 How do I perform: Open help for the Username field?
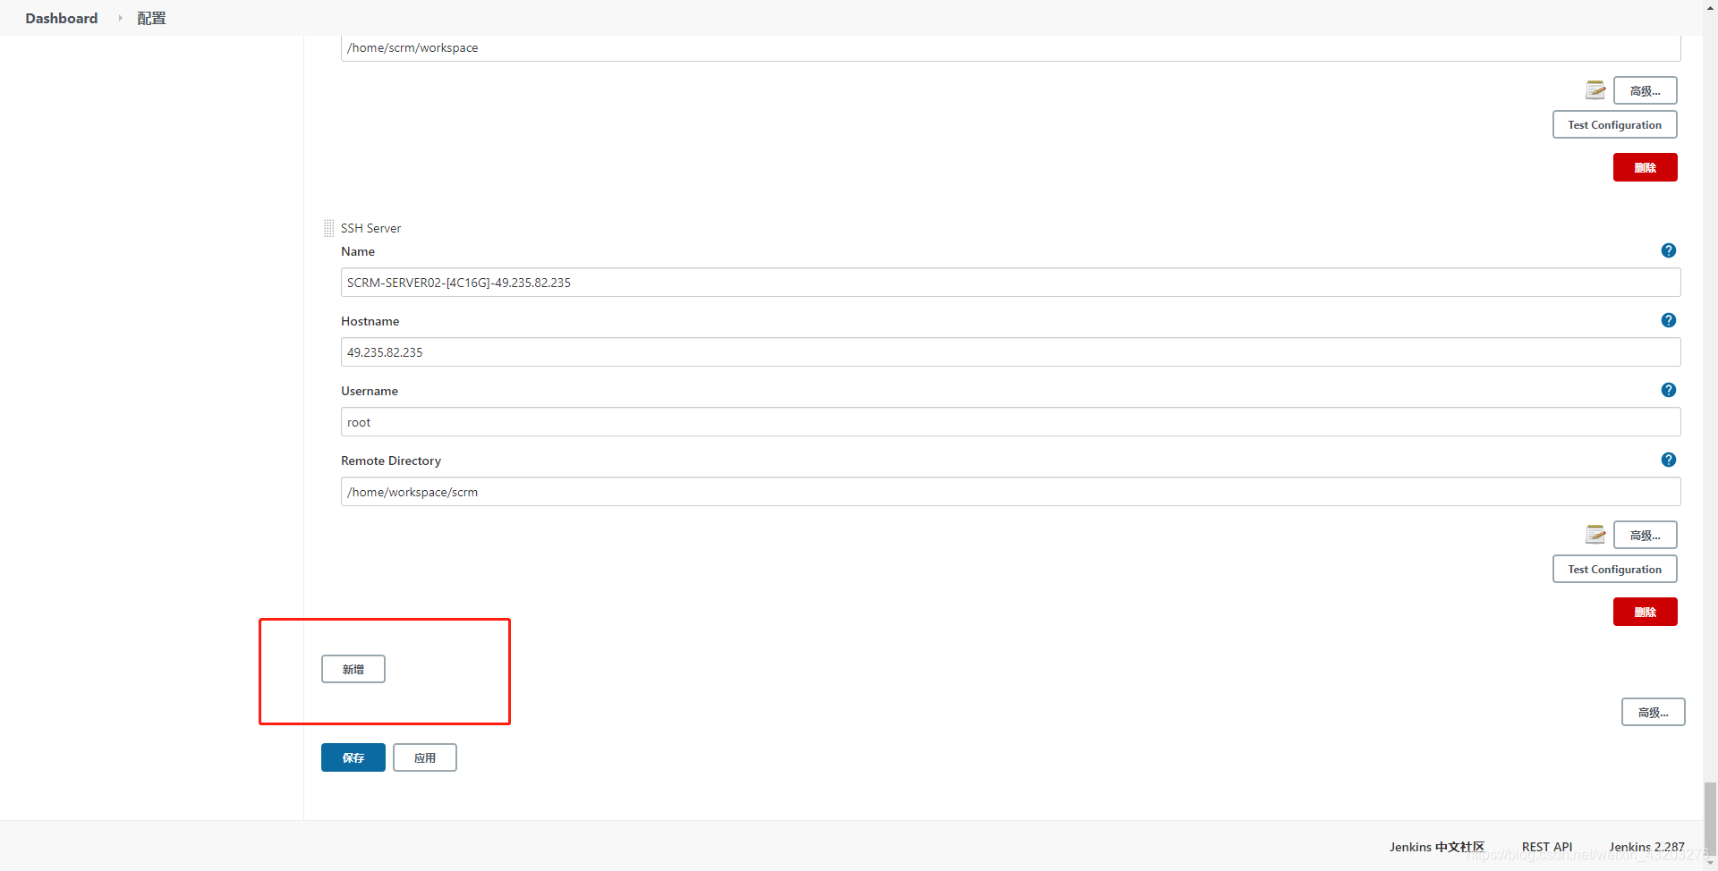tap(1668, 390)
